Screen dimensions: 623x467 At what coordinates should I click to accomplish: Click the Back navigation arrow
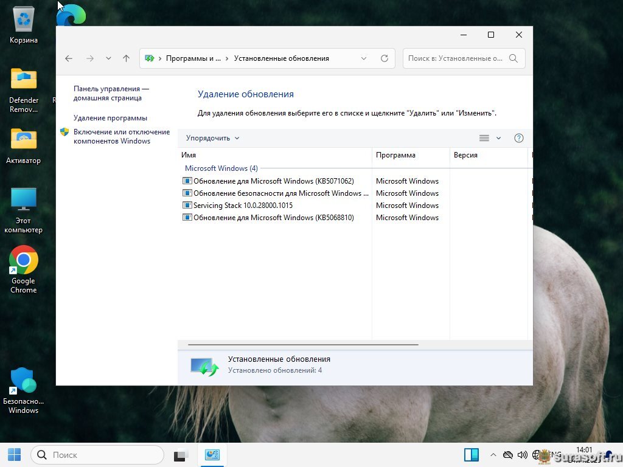(69, 58)
